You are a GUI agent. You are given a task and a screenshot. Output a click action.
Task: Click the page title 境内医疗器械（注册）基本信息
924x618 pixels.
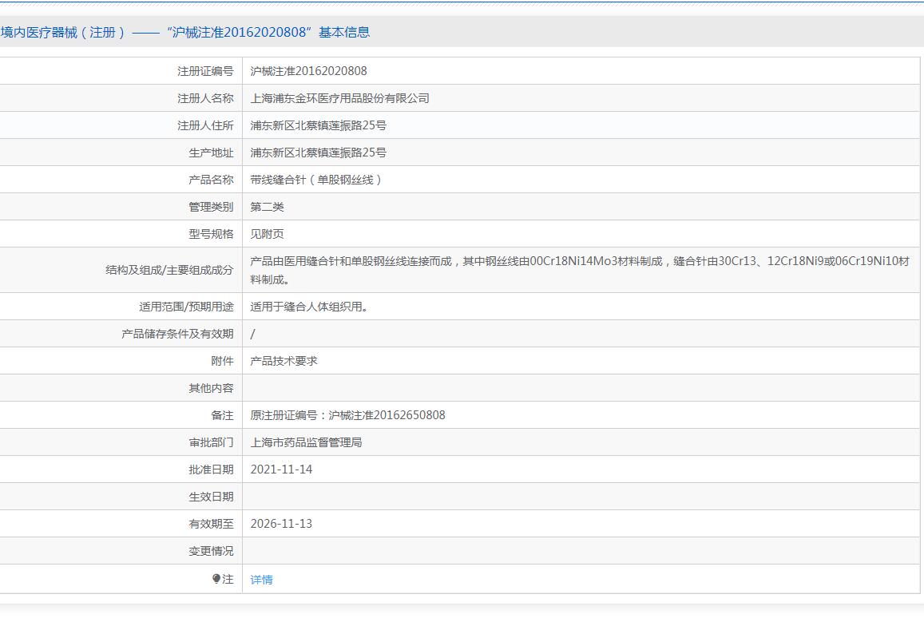tap(185, 32)
